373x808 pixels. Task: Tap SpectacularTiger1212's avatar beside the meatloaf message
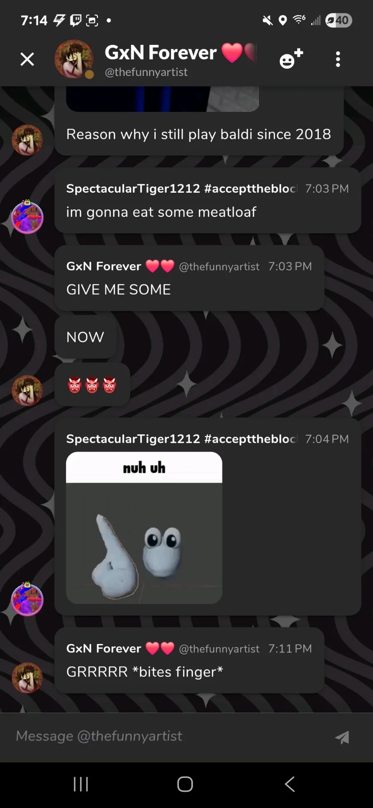pyautogui.click(x=27, y=217)
